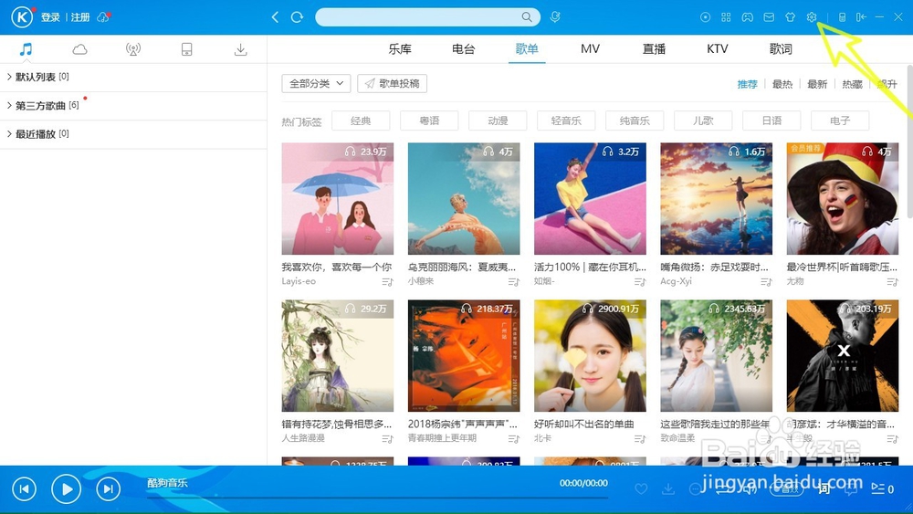
Task: Open the radio broadcast sidebar icon
Action: point(133,49)
